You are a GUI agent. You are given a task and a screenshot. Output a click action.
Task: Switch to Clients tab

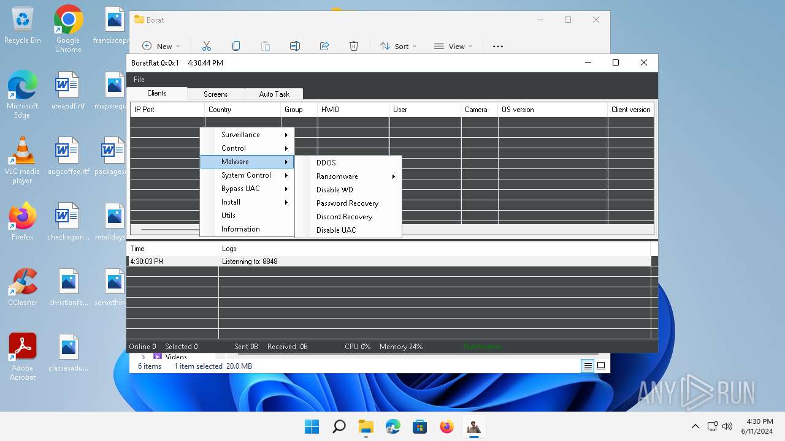point(157,93)
